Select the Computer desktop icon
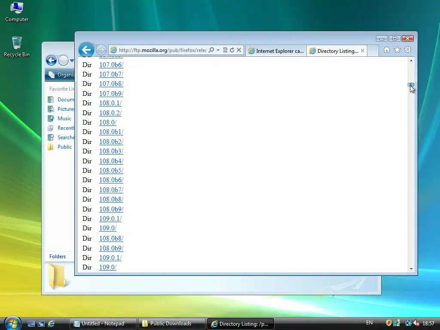The width and height of the screenshot is (440, 330). tap(17, 12)
